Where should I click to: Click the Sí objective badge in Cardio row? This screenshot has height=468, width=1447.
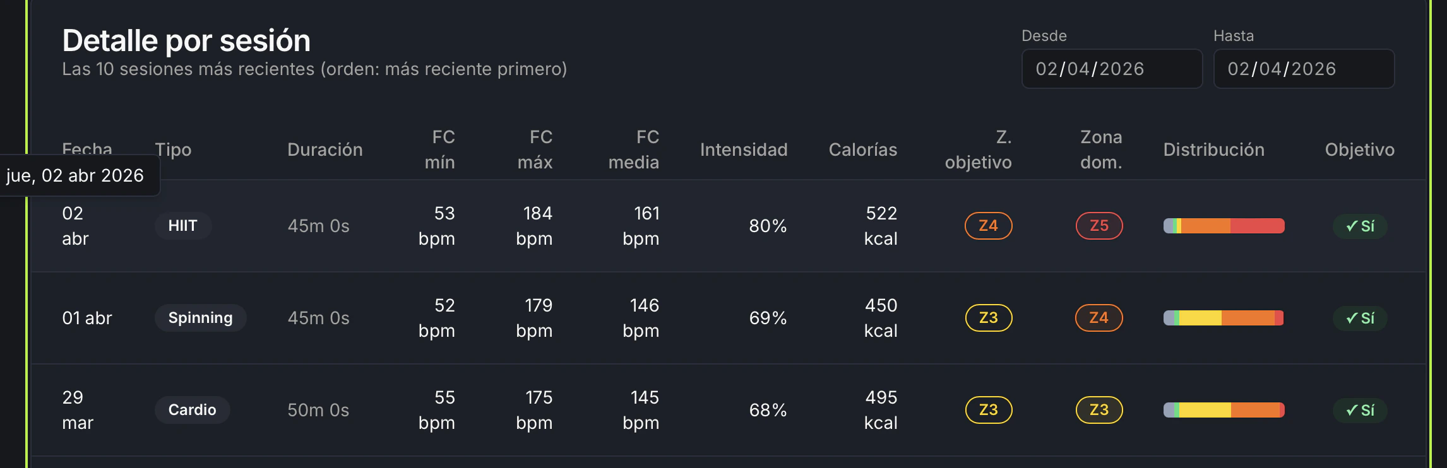(1360, 410)
